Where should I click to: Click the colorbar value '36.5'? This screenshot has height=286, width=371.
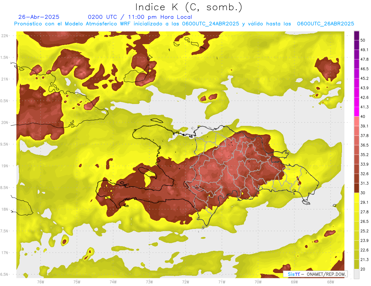click(x=365, y=145)
